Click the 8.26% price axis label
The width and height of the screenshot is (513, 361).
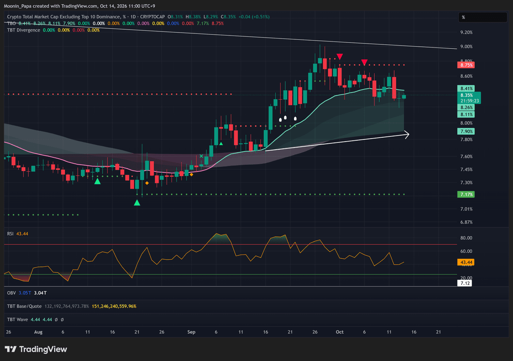(466, 108)
